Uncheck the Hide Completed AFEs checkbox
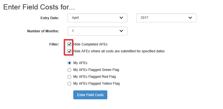This screenshot has height=109, width=223. tap(70, 44)
